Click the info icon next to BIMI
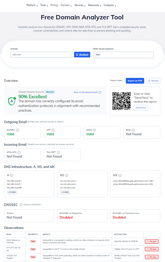Image resolution: width=165 pixels, height=262 pixels. [x=133, y=130]
